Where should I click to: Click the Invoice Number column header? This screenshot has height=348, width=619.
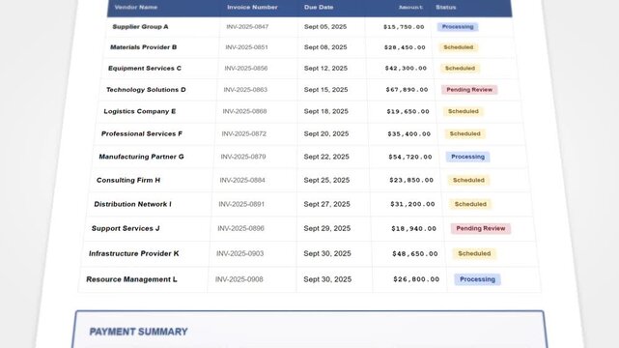[252, 7]
